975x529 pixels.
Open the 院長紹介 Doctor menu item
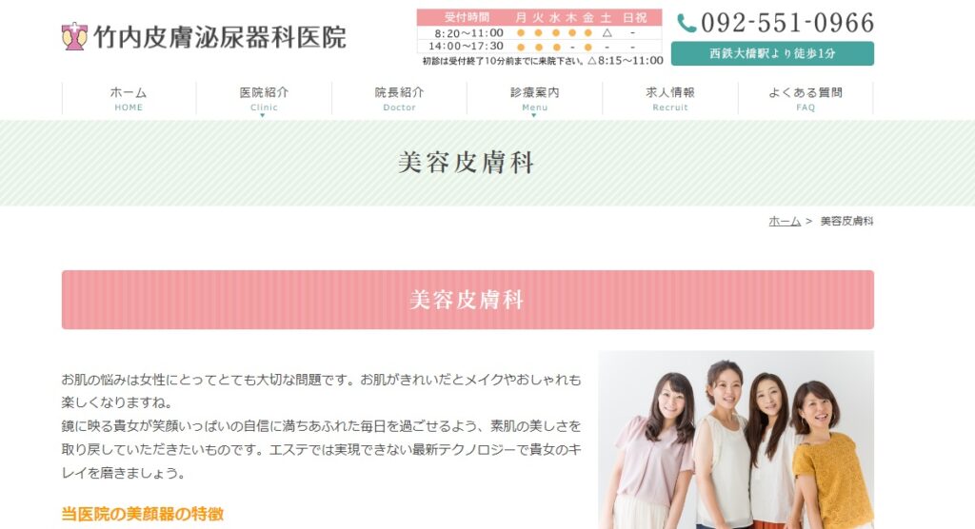(x=399, y=98)
